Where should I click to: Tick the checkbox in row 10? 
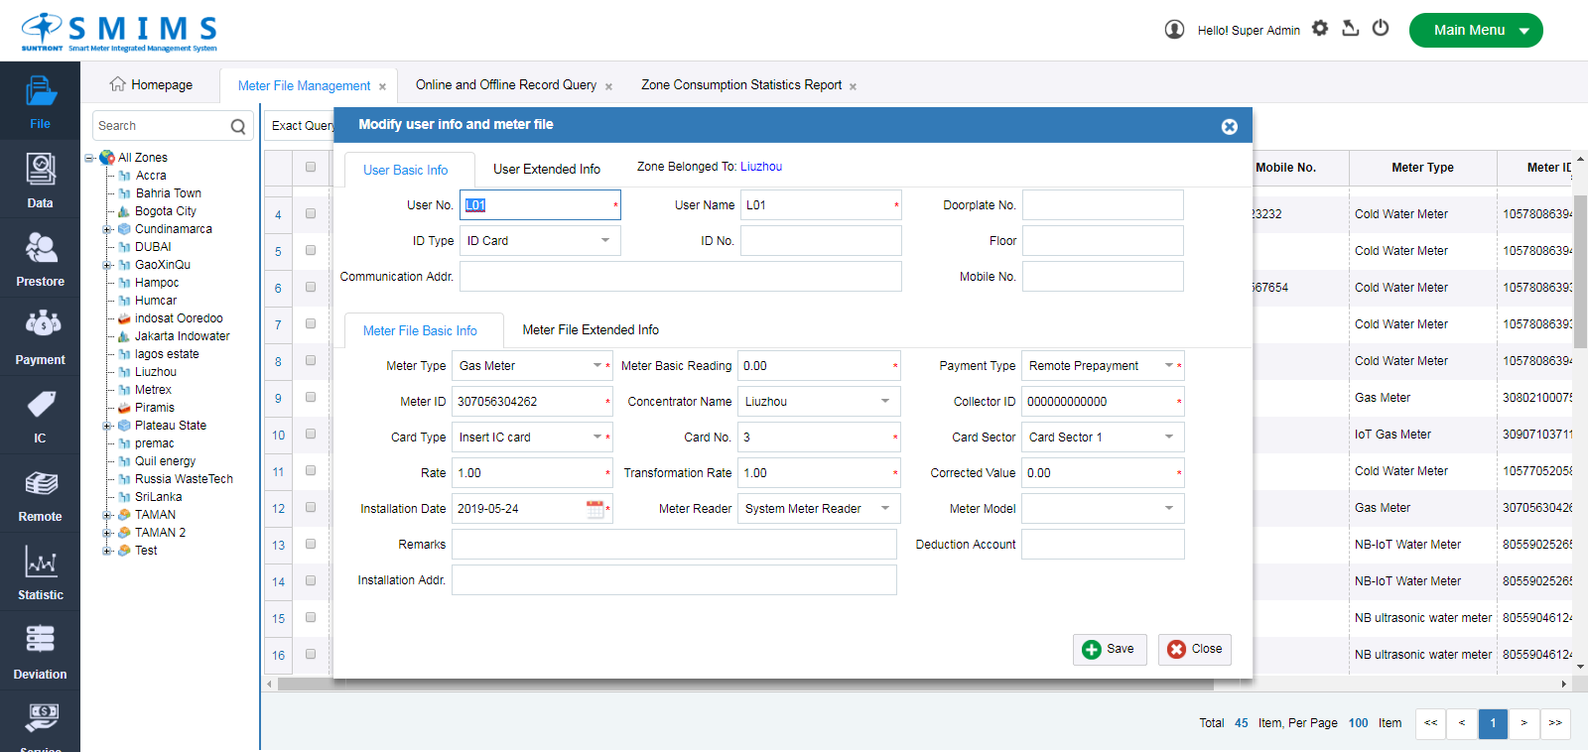(311, 434)
